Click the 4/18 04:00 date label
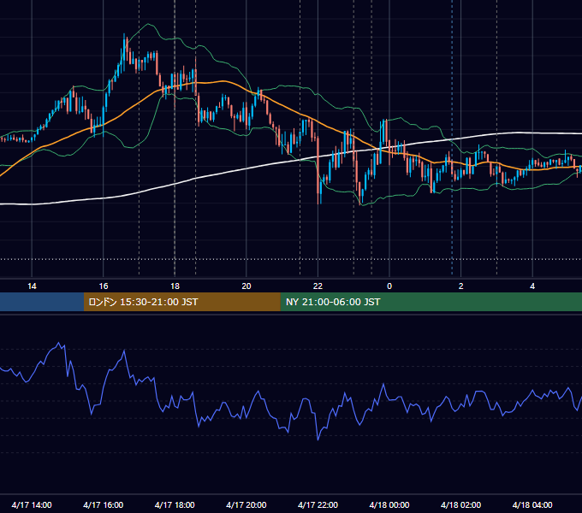This screenshot has height=513, width=582. coord(532,504)
